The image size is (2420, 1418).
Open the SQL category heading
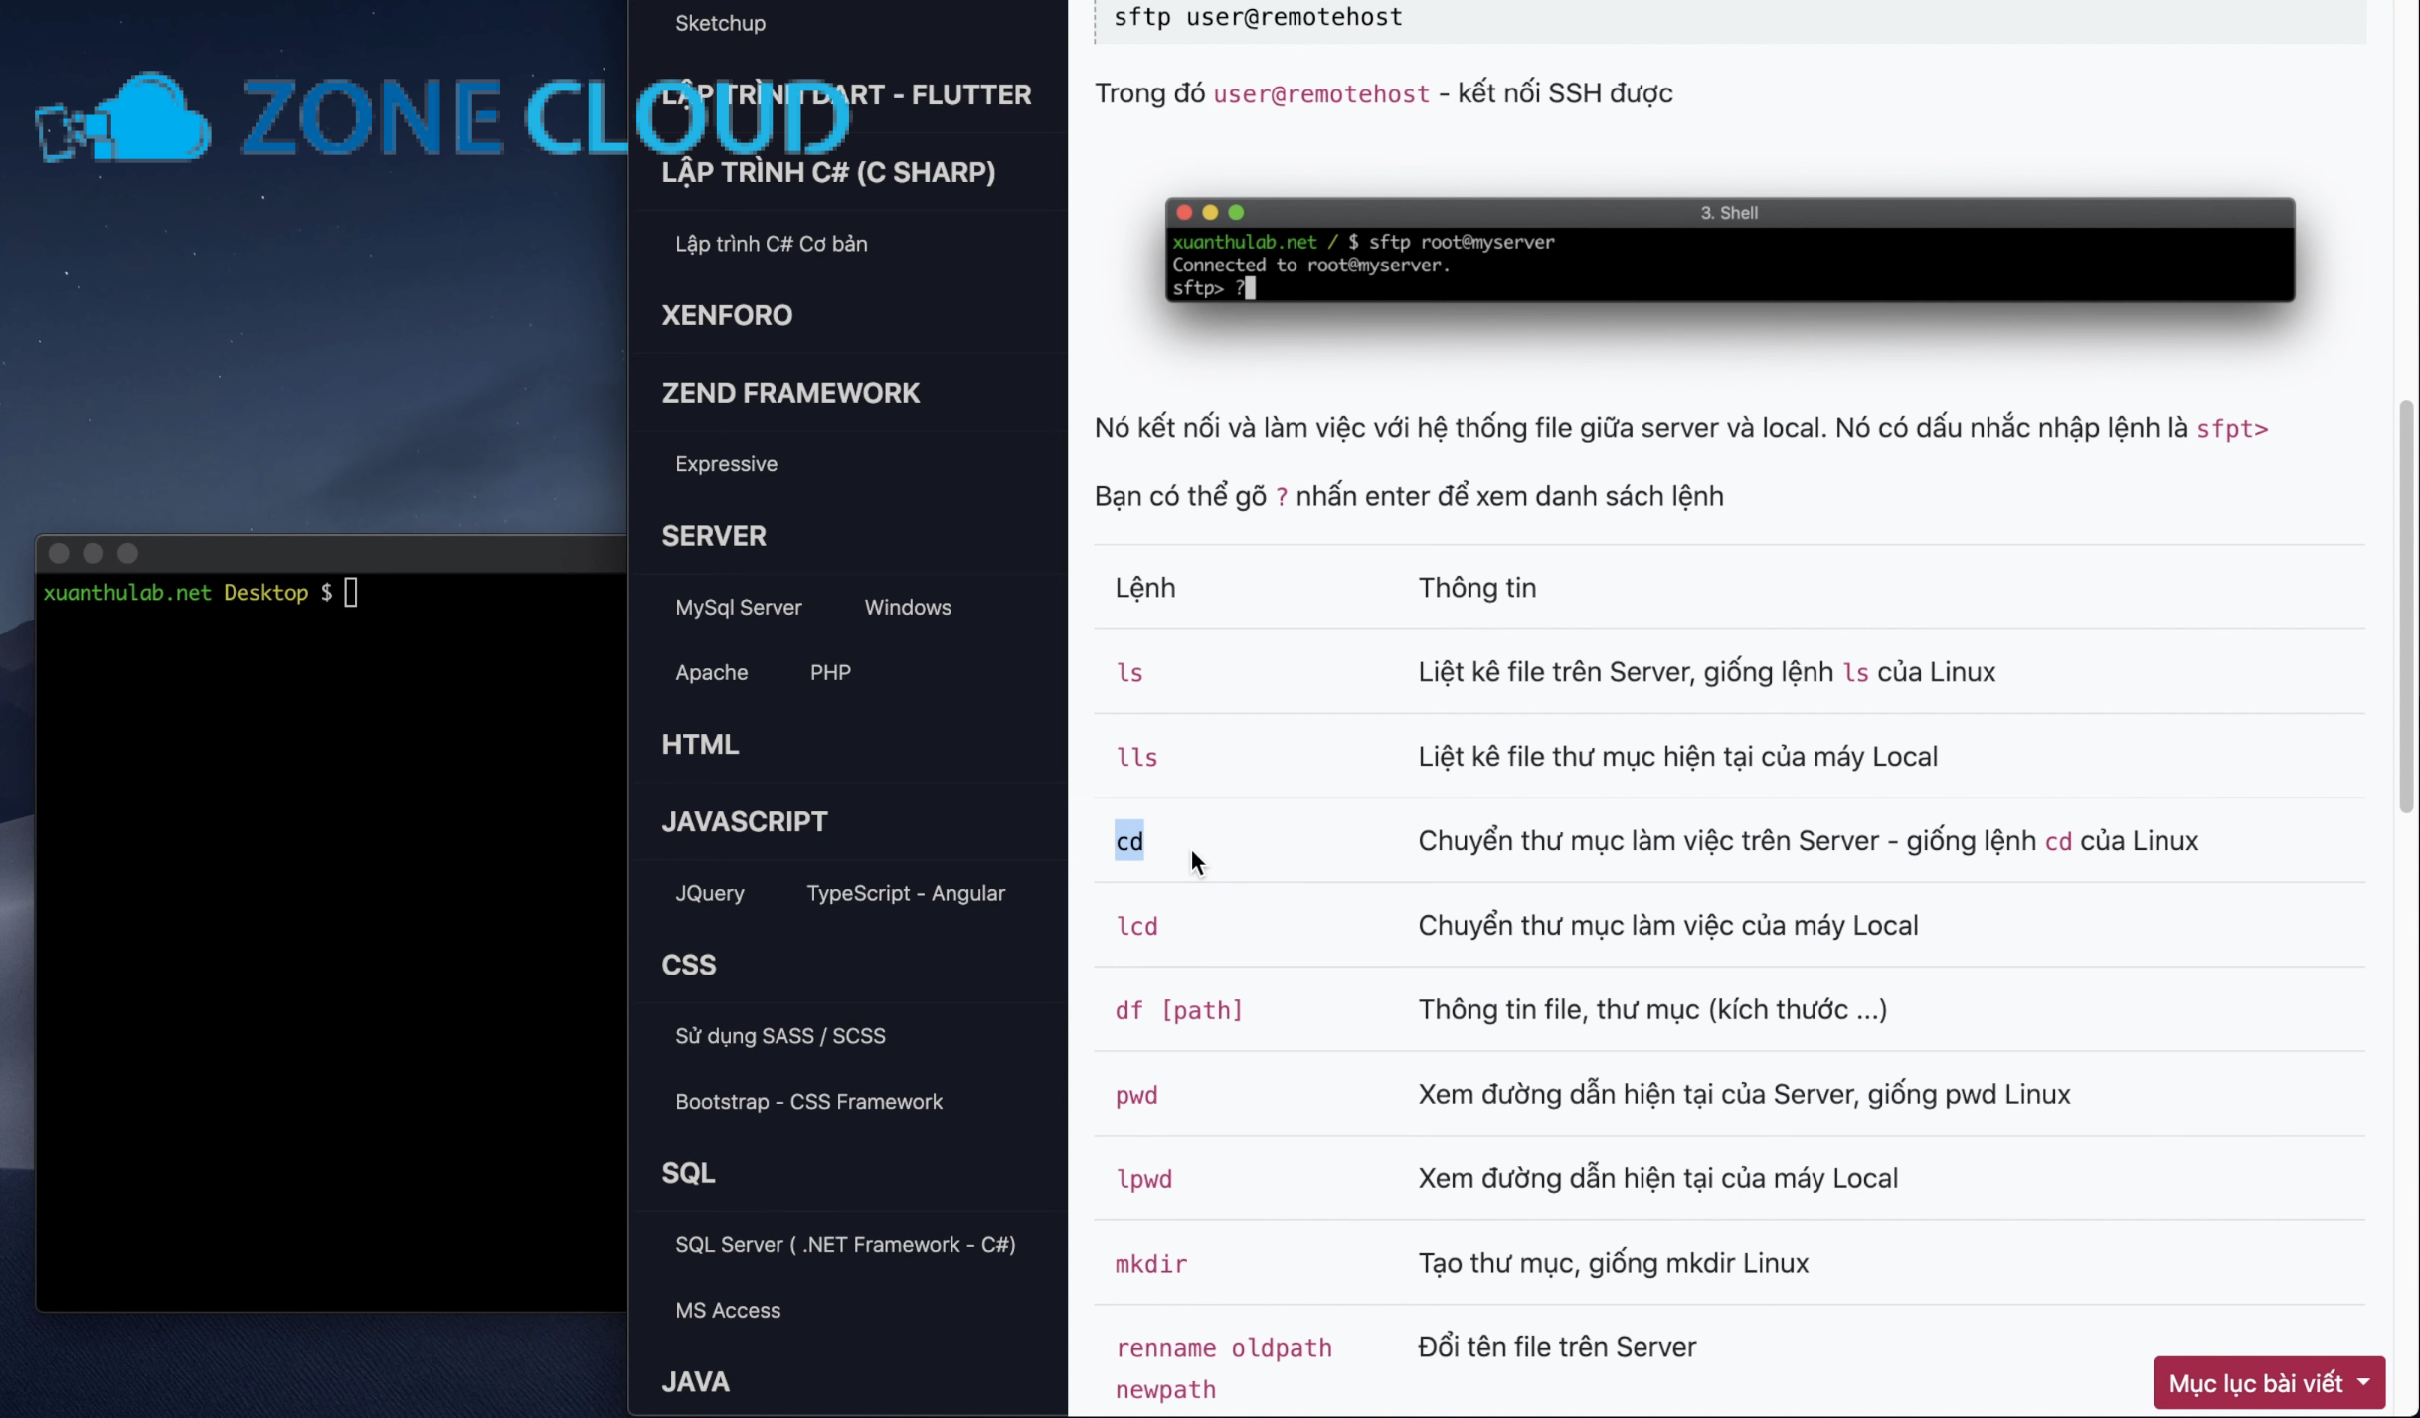point(688,1174)
